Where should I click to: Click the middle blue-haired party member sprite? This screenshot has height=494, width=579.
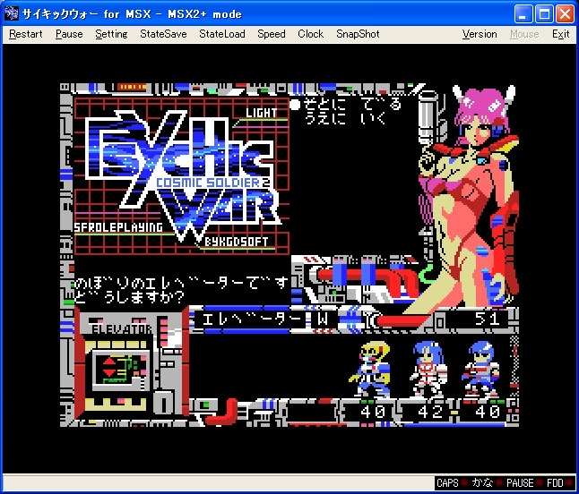coord(427,368)
